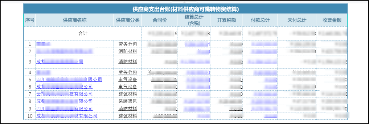Viewport: 369px width, 124px height.
Task: Select row number 1 cell
Action: (x=30, y=44)
